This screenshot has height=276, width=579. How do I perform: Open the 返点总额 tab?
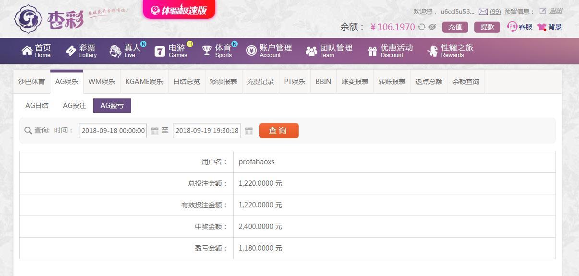coord(429,82)
